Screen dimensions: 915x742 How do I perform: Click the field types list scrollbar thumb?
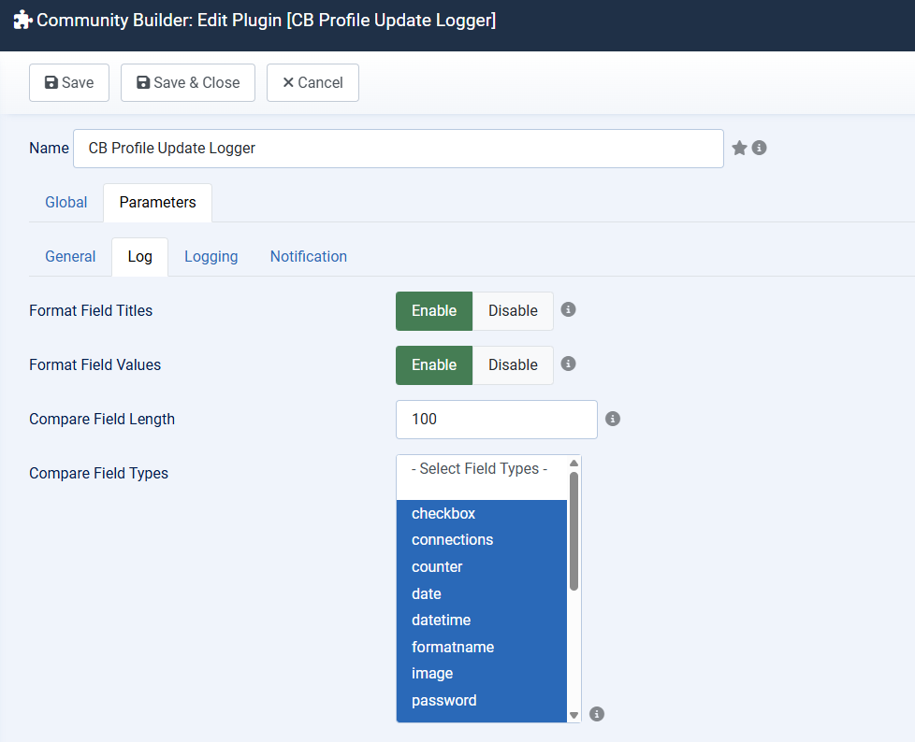[574, 531]
